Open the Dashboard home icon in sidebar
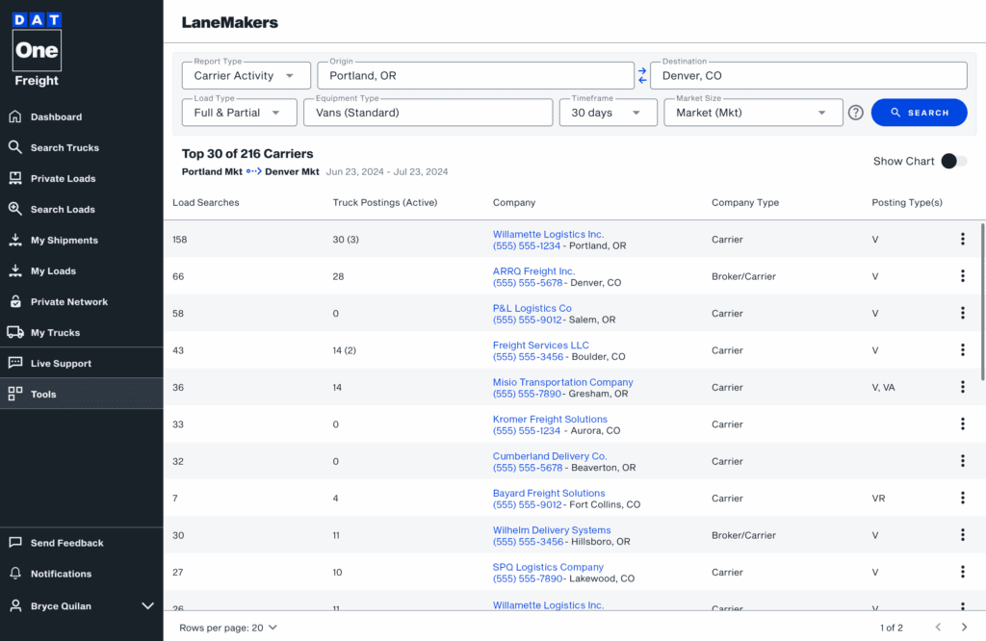 [x=15, y=117]
